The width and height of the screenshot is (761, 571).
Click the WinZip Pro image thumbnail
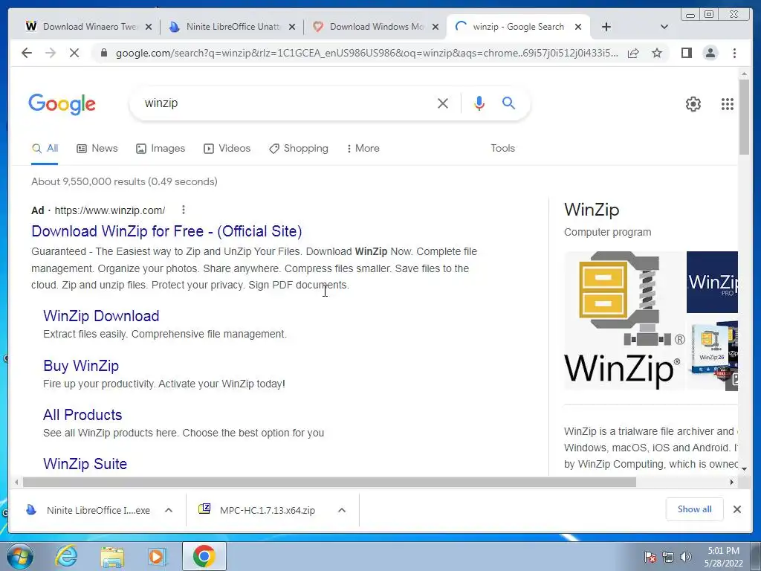712,282
